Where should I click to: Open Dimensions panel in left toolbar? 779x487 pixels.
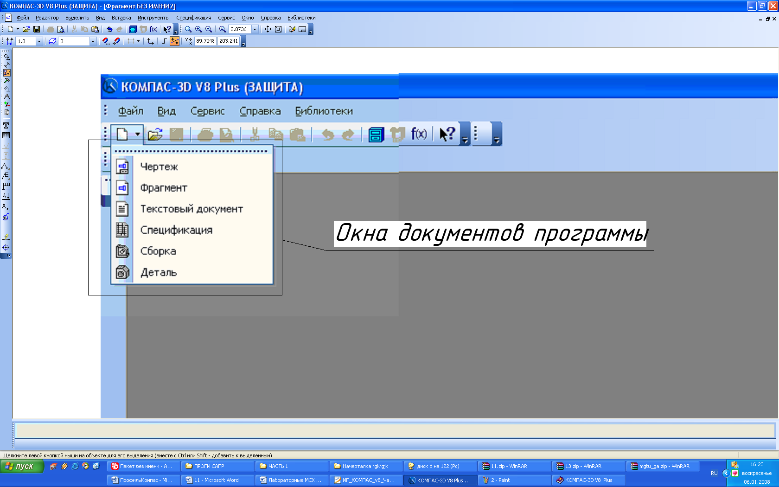pos(6,65)
